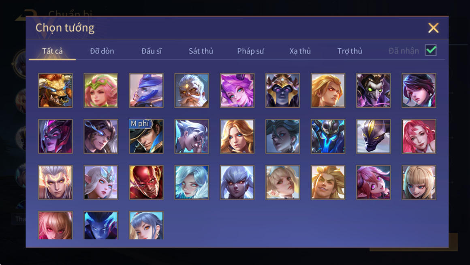Toggle the "Đã nhận" checkbox

(x=431, y=50)
